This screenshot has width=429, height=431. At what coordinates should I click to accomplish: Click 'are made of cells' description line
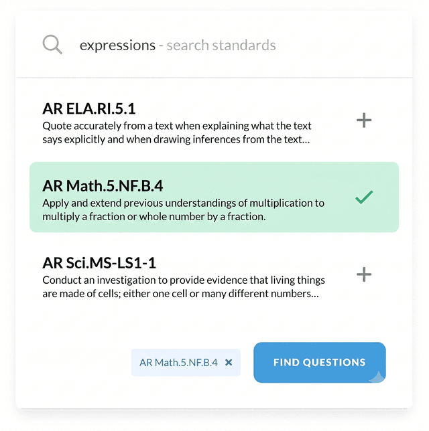coord(180,294)
